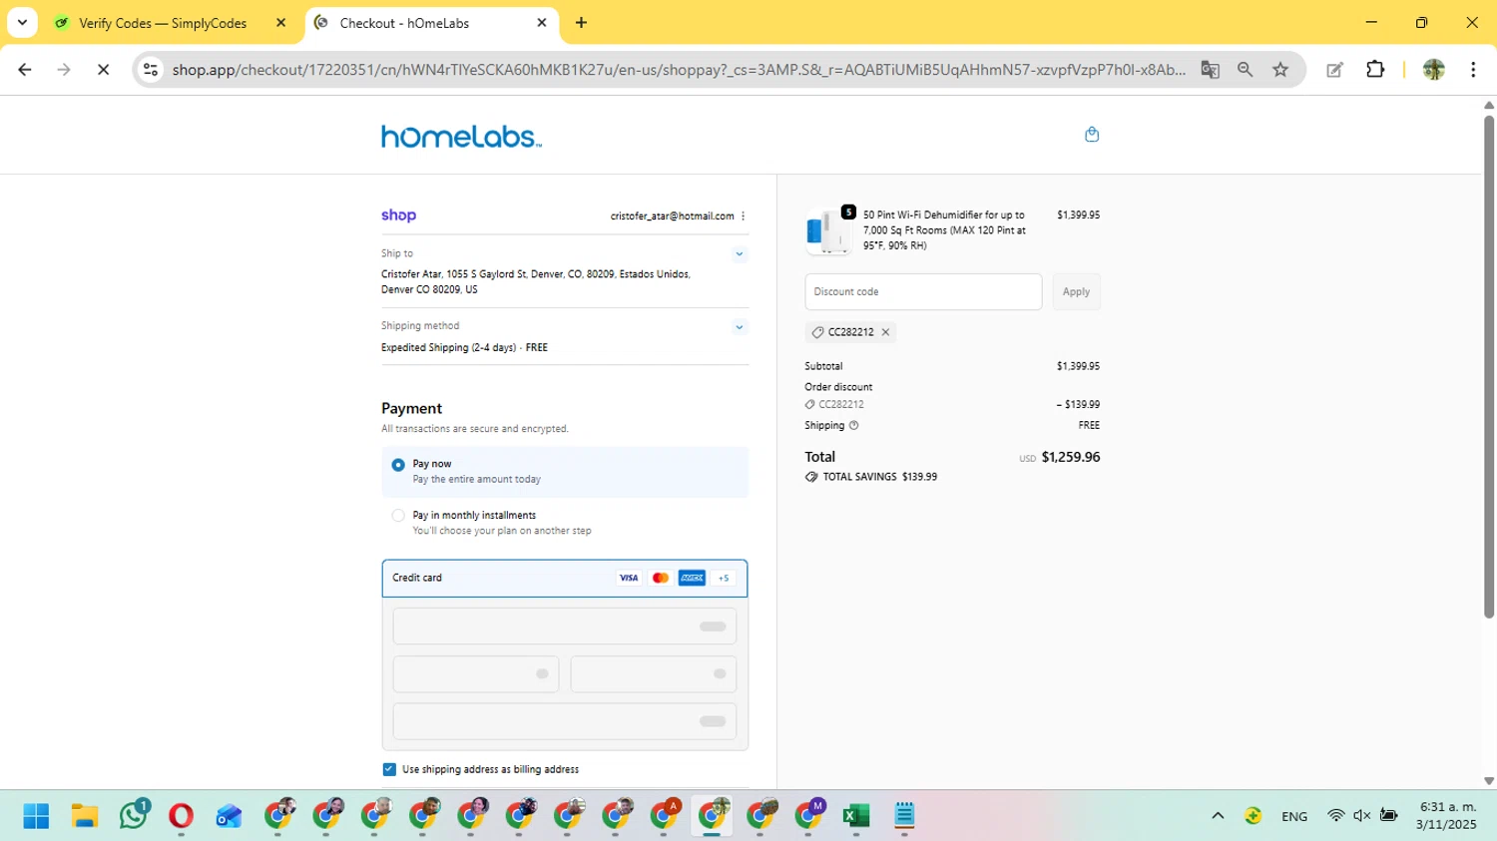This screenshot has height=841, width=1497.
Task: Toggle Use shipping address as billing address
Action: [x=389, y=769]
